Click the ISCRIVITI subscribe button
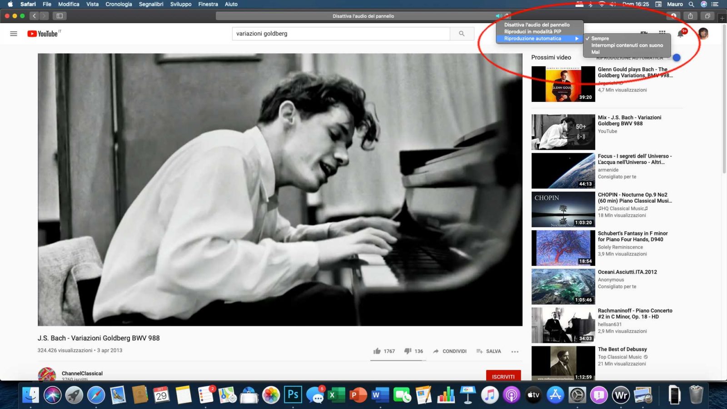Screen dimensions: 727x409 click(x=503, y=376)
